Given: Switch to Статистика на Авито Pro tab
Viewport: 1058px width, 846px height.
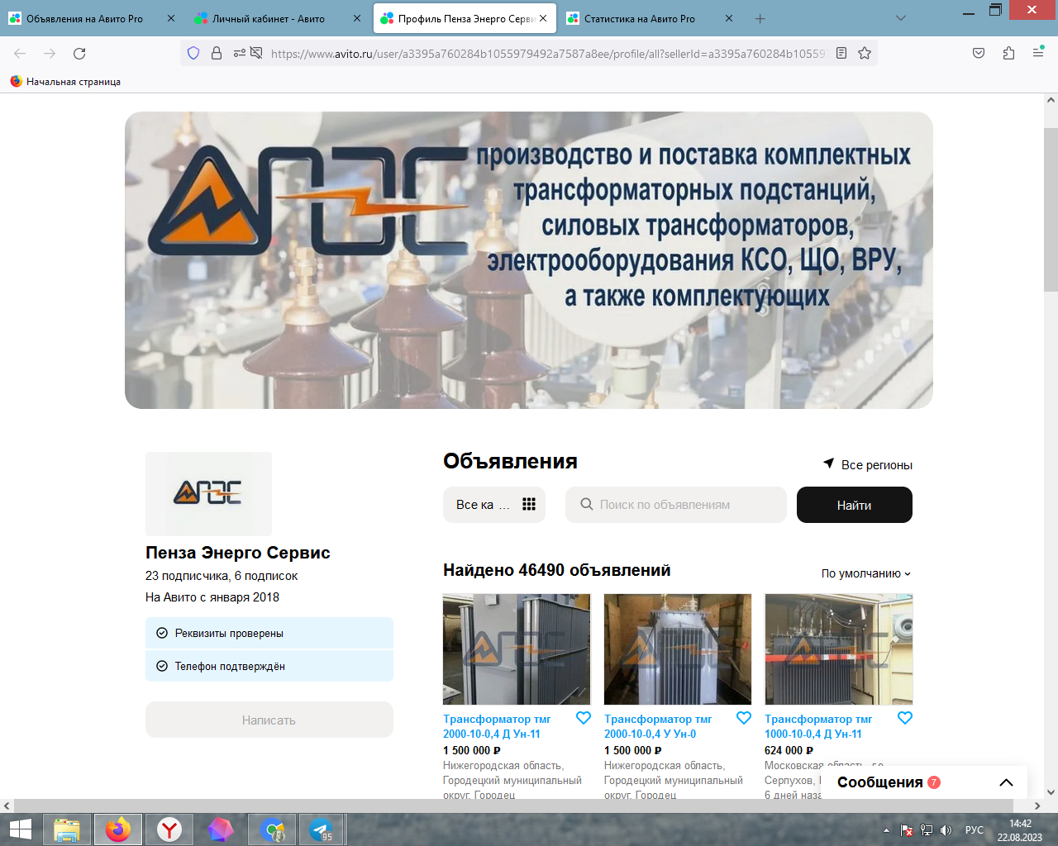Looking at the screenshot, I should [640, 18].
